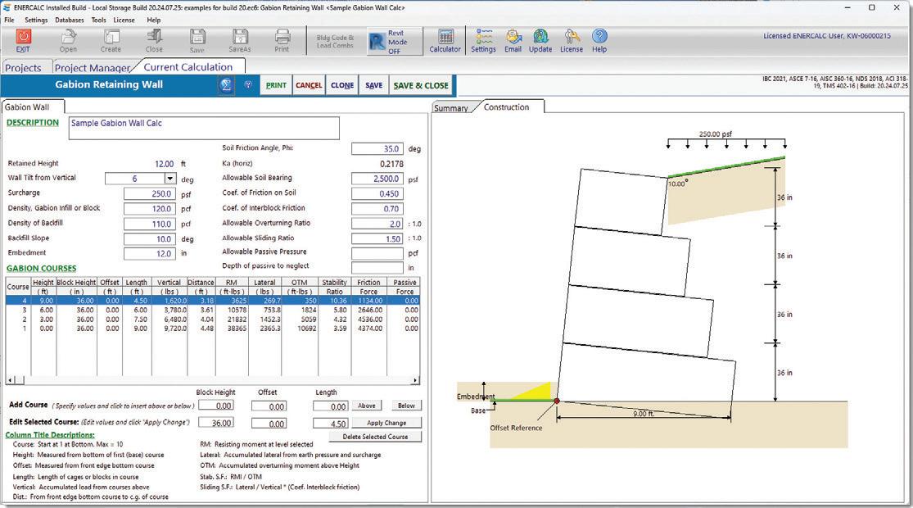Viewport: 913px width, 508px height.
Task: Select course 1 row in Gabion Courses table
Action: coord(213,329)
